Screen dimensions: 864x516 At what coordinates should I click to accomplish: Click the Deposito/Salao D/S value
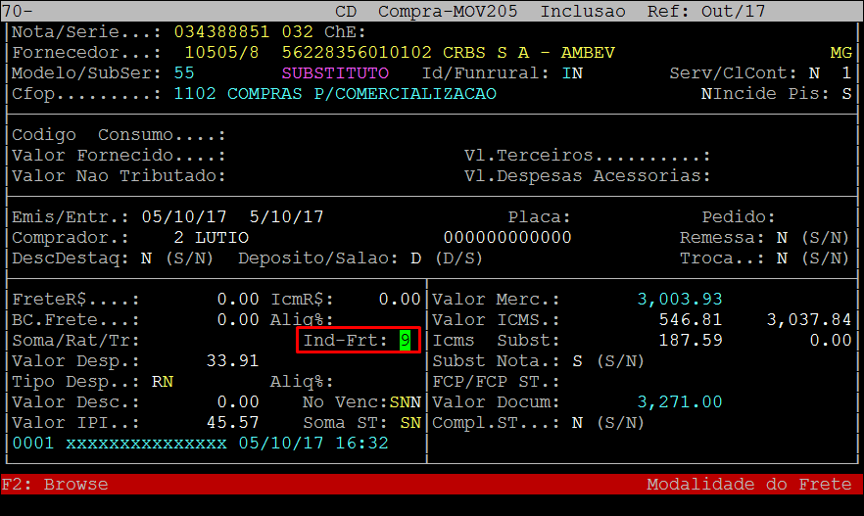coord(416,258)
